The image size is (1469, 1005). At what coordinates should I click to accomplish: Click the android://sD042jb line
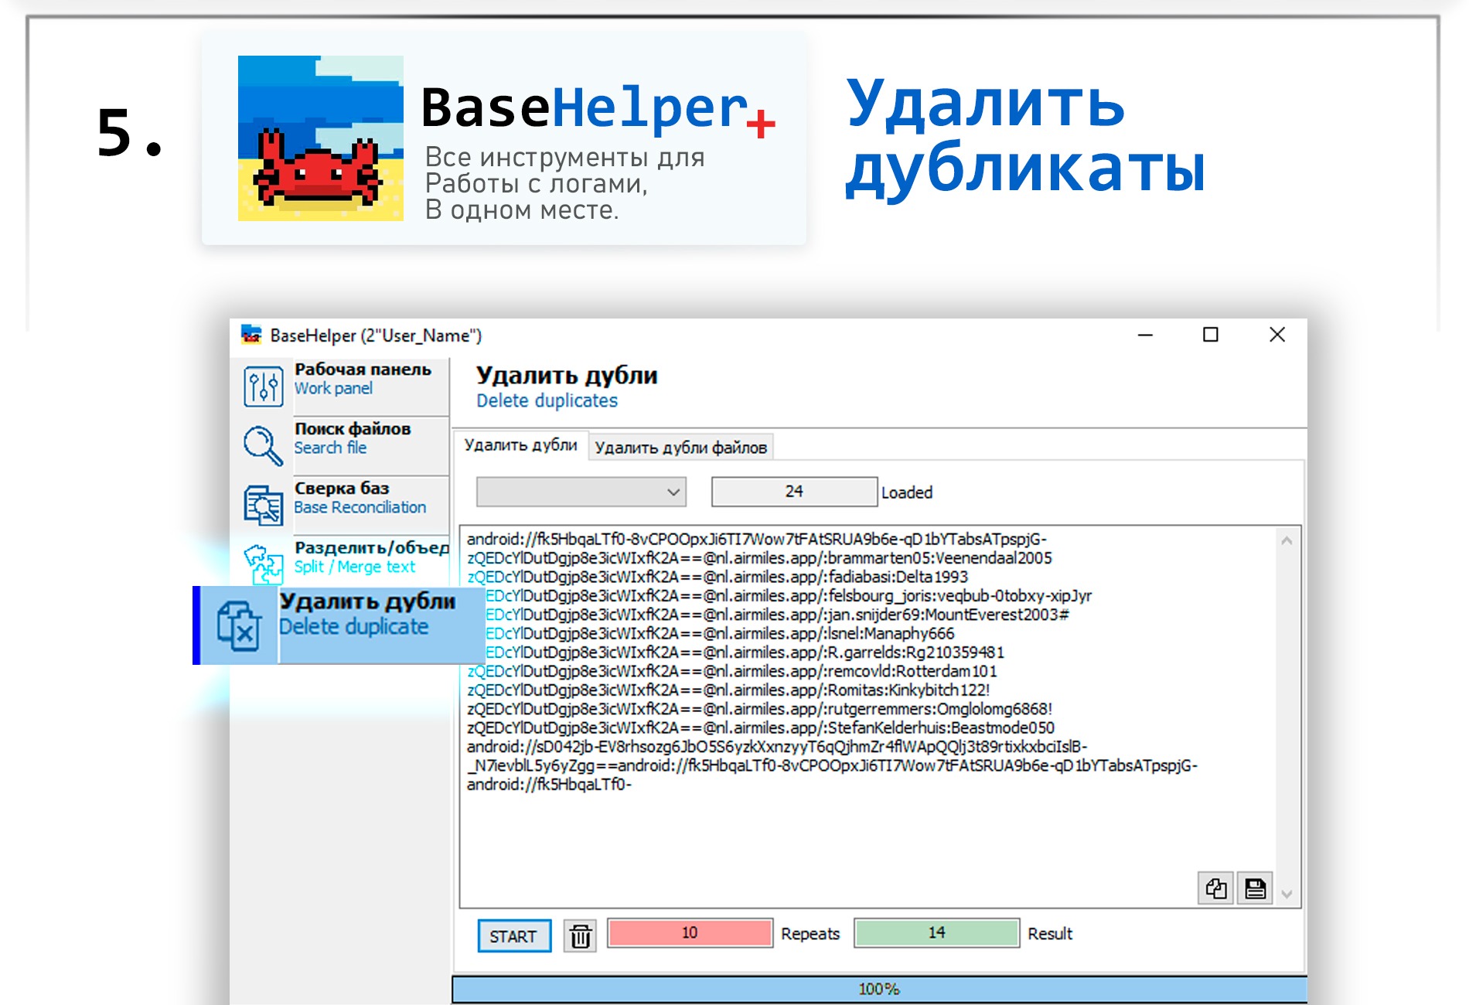(x=777, y=747)
